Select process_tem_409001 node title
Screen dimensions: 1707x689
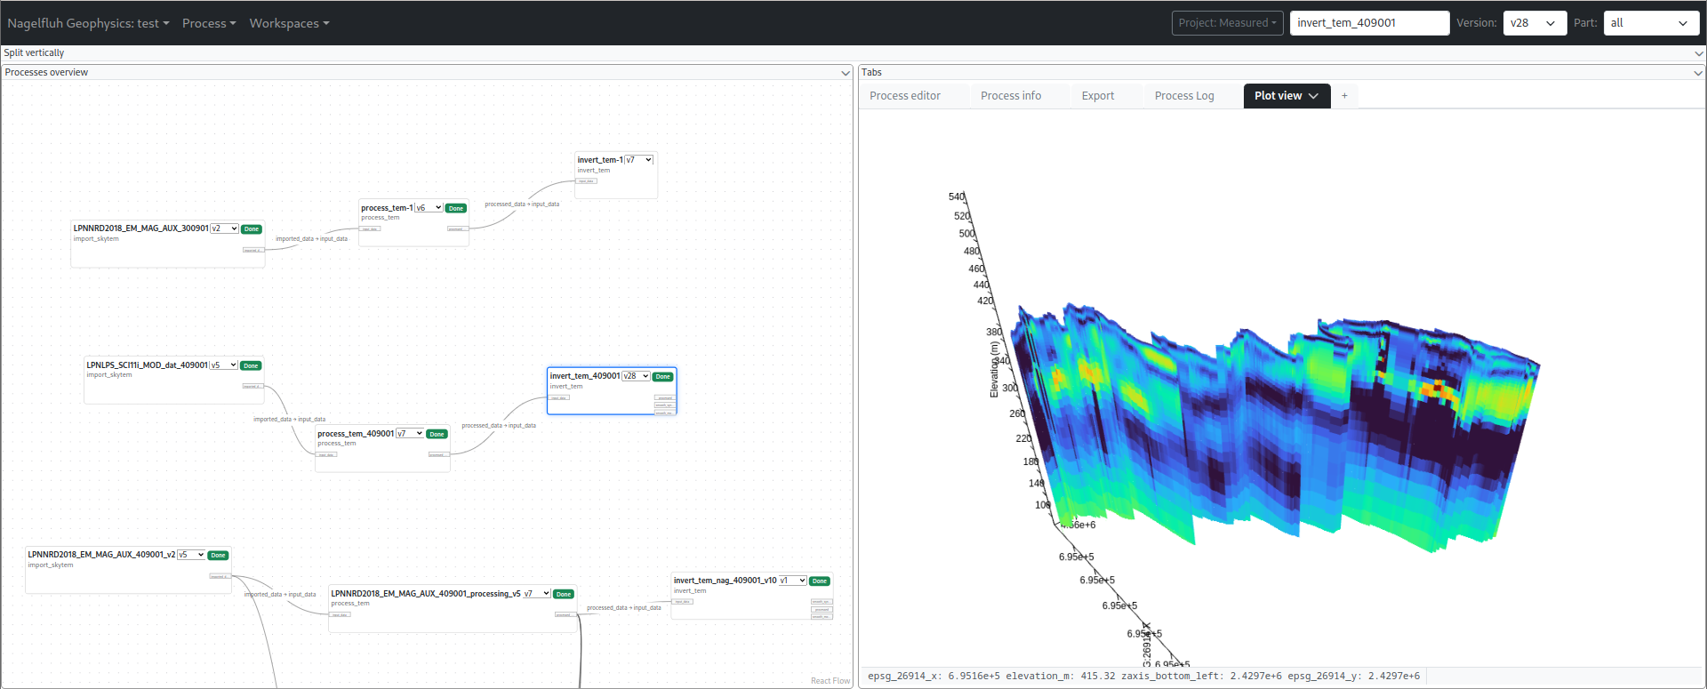point(356,434)
